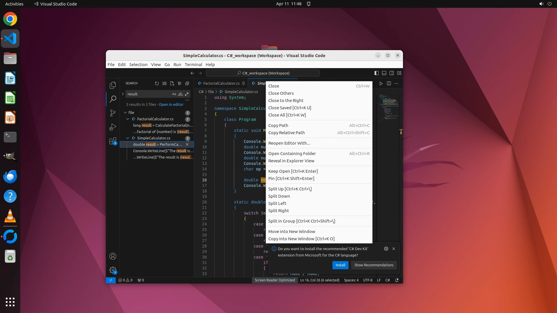Click the notification gear icon

(386, 249)
